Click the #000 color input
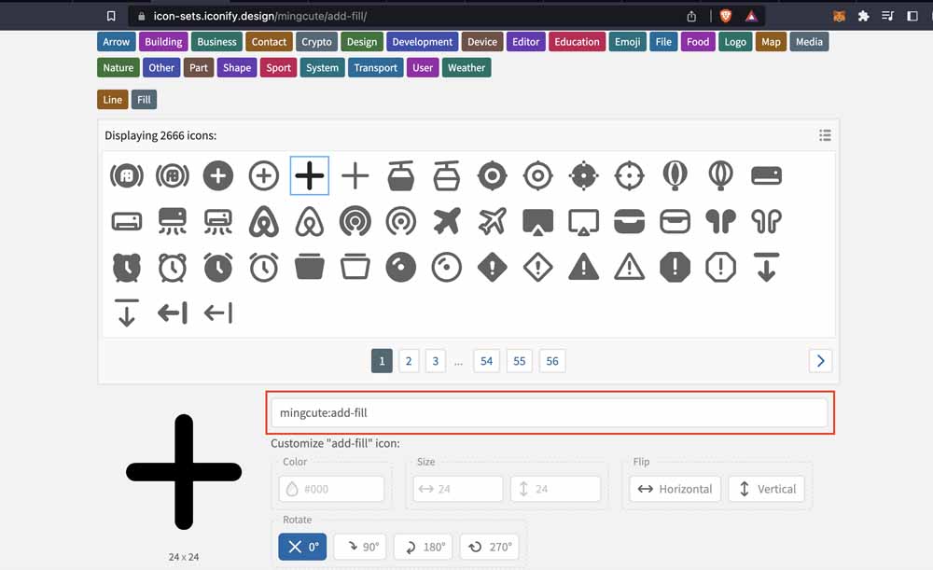 pos(331,488)
